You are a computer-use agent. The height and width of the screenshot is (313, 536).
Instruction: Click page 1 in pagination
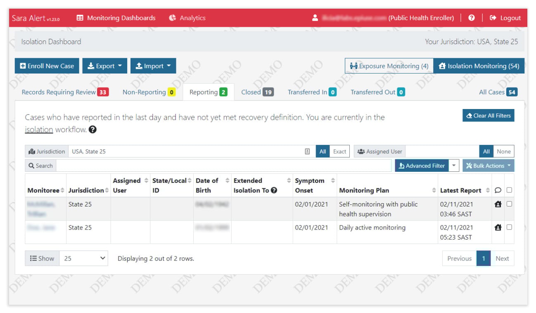click(484, 258)
